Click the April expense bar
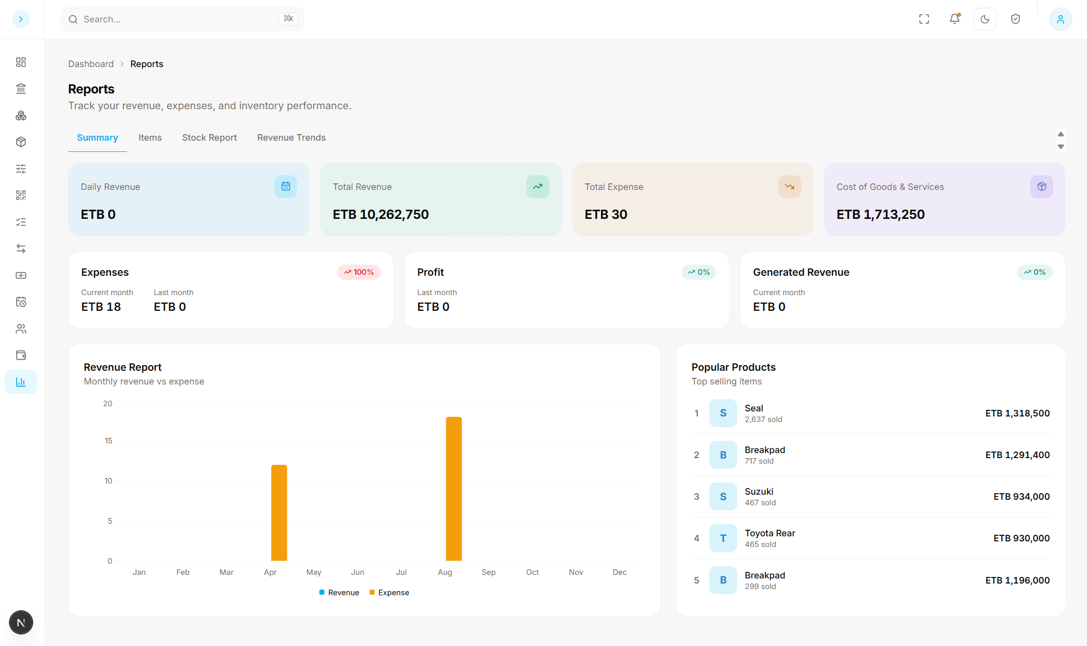The height and width of the screenshot is (646, 1087). tap(279, 513)
